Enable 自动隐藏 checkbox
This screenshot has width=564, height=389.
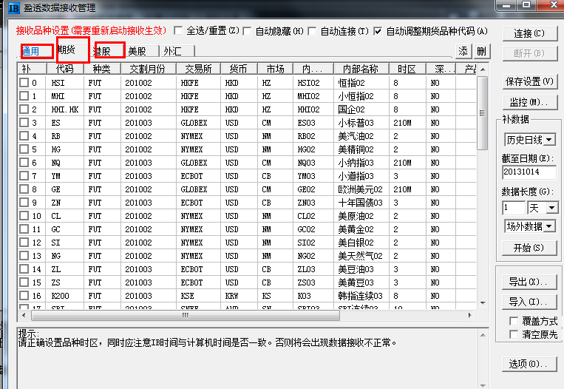(247, 31)
